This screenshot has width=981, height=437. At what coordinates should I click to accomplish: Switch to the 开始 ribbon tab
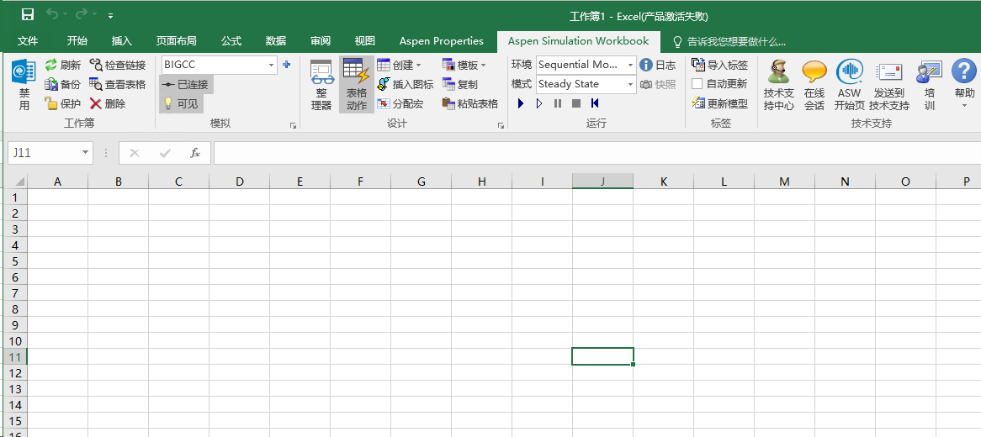77,41
